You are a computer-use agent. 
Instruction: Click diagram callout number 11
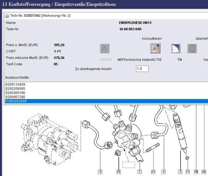click(188, 172)
